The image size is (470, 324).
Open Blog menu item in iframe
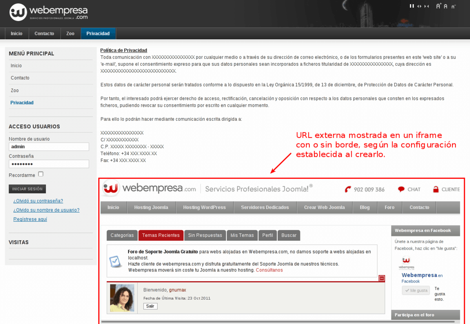(364, 207)
